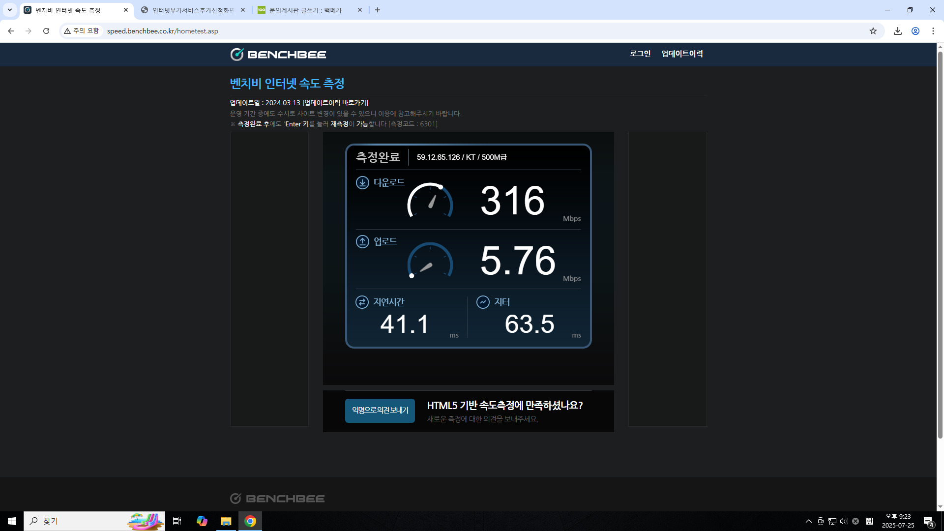This screenshot has height=531, width=944.
Task: Click the browser forward arrow
Action: 29,31
